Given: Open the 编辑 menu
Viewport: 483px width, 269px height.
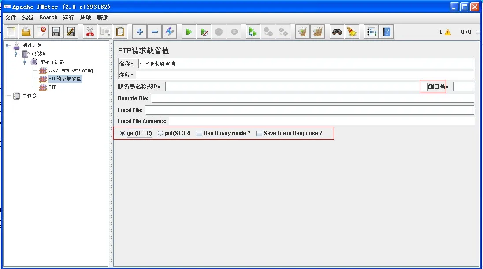Looking at the screenshot, I should click(28, 18).
